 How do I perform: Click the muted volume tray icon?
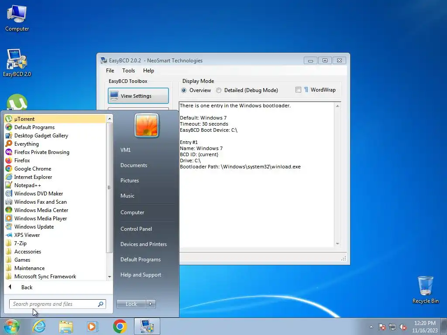(x=403, y=327)
